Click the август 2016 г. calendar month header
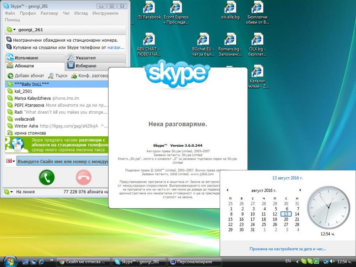The width and height of the screenshot is (356, 267). 263,190
